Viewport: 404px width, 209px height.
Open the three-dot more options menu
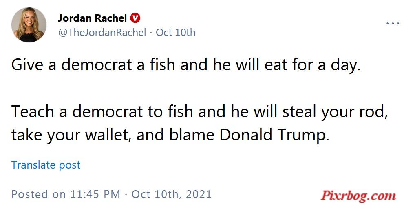tap(393, 24)
